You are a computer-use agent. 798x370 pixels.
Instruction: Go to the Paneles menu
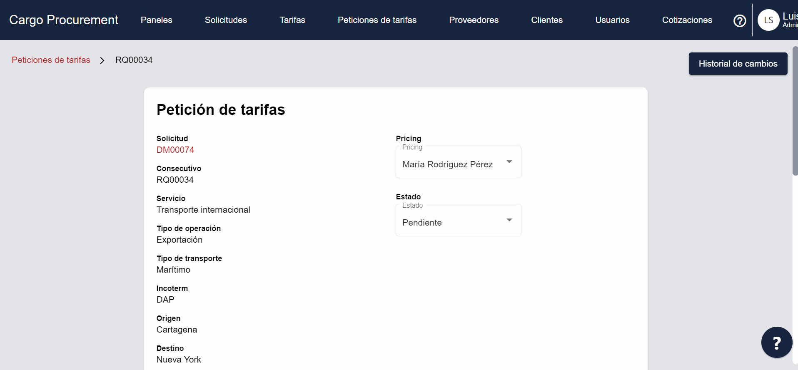(157, 20)
